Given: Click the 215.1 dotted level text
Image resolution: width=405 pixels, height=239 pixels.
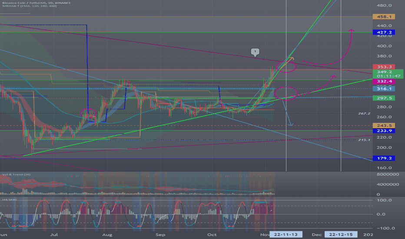Looking at the screenshot, I should tap(364, 140).
